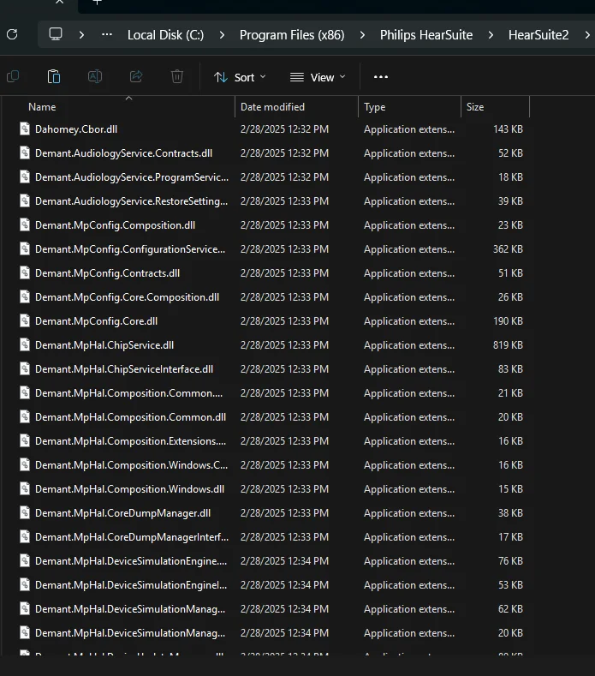595x676 pixels.
Task: Select Demant.MpHal.Composition.Extensions.... file
Action: coord(130,441)
